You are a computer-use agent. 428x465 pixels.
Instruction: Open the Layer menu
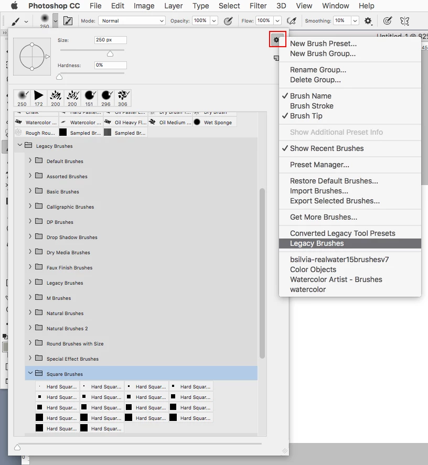[173, 6]
